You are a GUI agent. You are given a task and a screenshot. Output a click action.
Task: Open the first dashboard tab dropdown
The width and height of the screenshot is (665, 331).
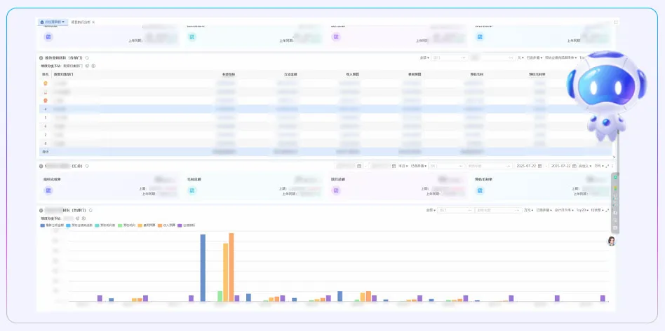coord(53,22)
